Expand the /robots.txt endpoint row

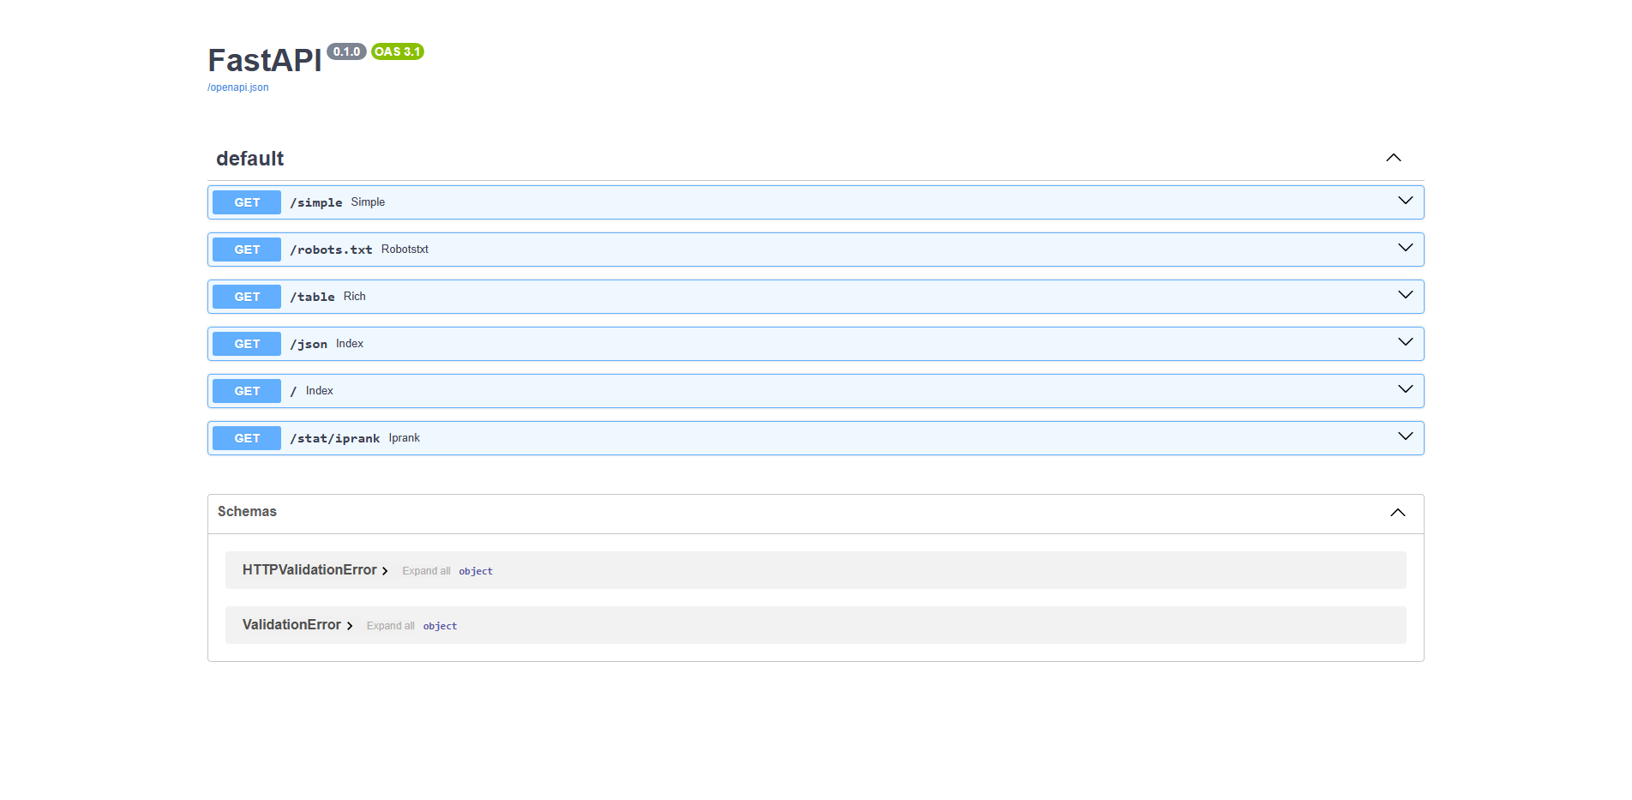tap(1405, 248)
